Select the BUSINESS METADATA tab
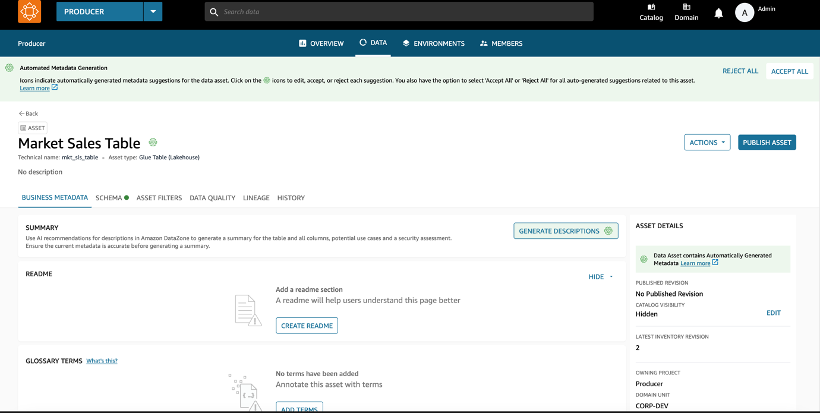This screenshot has width=820, height=413. pos(55,198)
